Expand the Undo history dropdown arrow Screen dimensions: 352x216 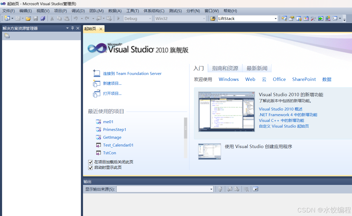[x=82, y=18]
